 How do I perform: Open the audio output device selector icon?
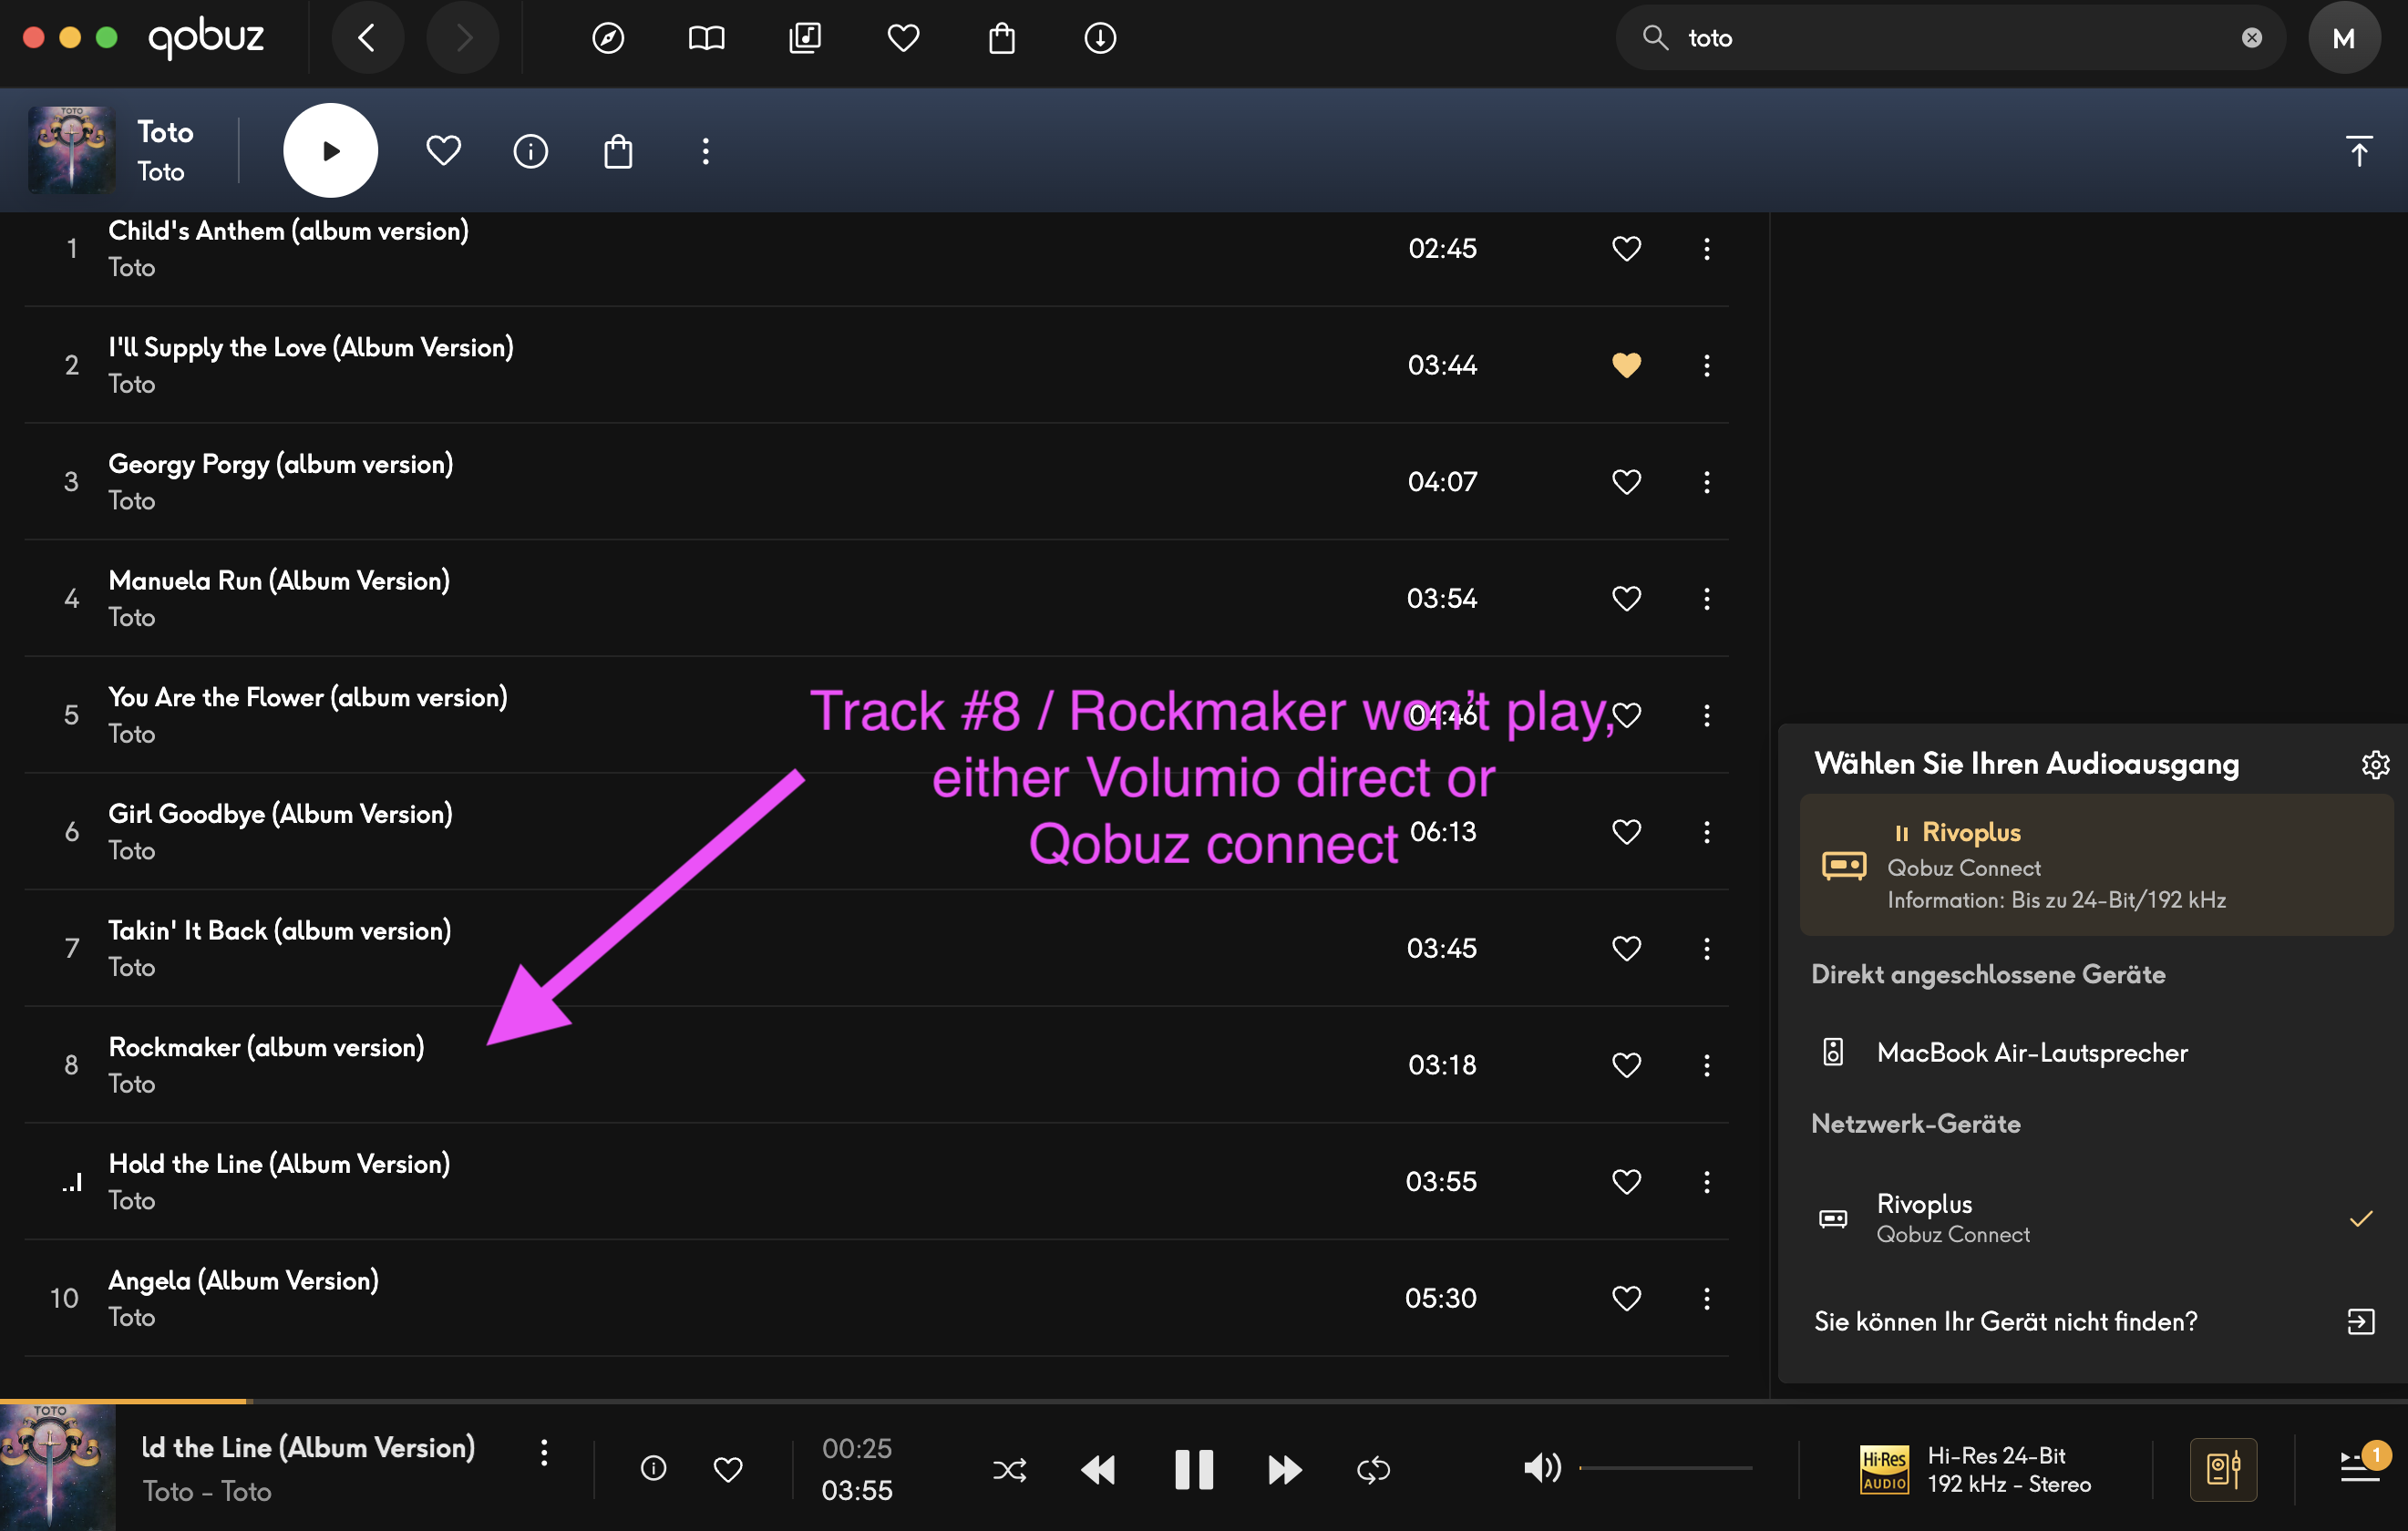[2222, 1468]
